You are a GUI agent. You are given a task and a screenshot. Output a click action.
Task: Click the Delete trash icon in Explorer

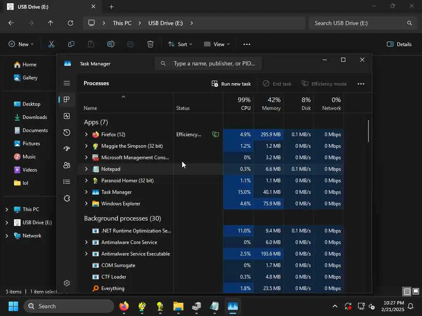[150, 44]
